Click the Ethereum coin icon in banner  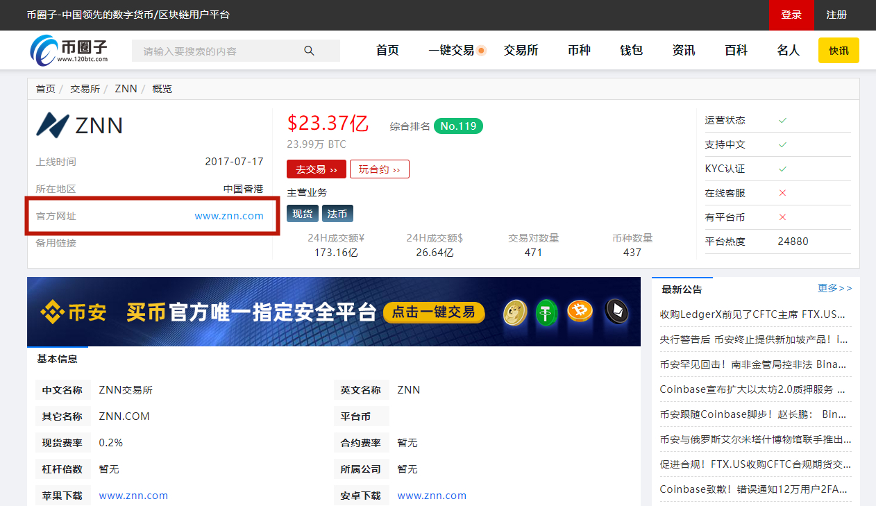pyautogui.click(x=616, y=312)
